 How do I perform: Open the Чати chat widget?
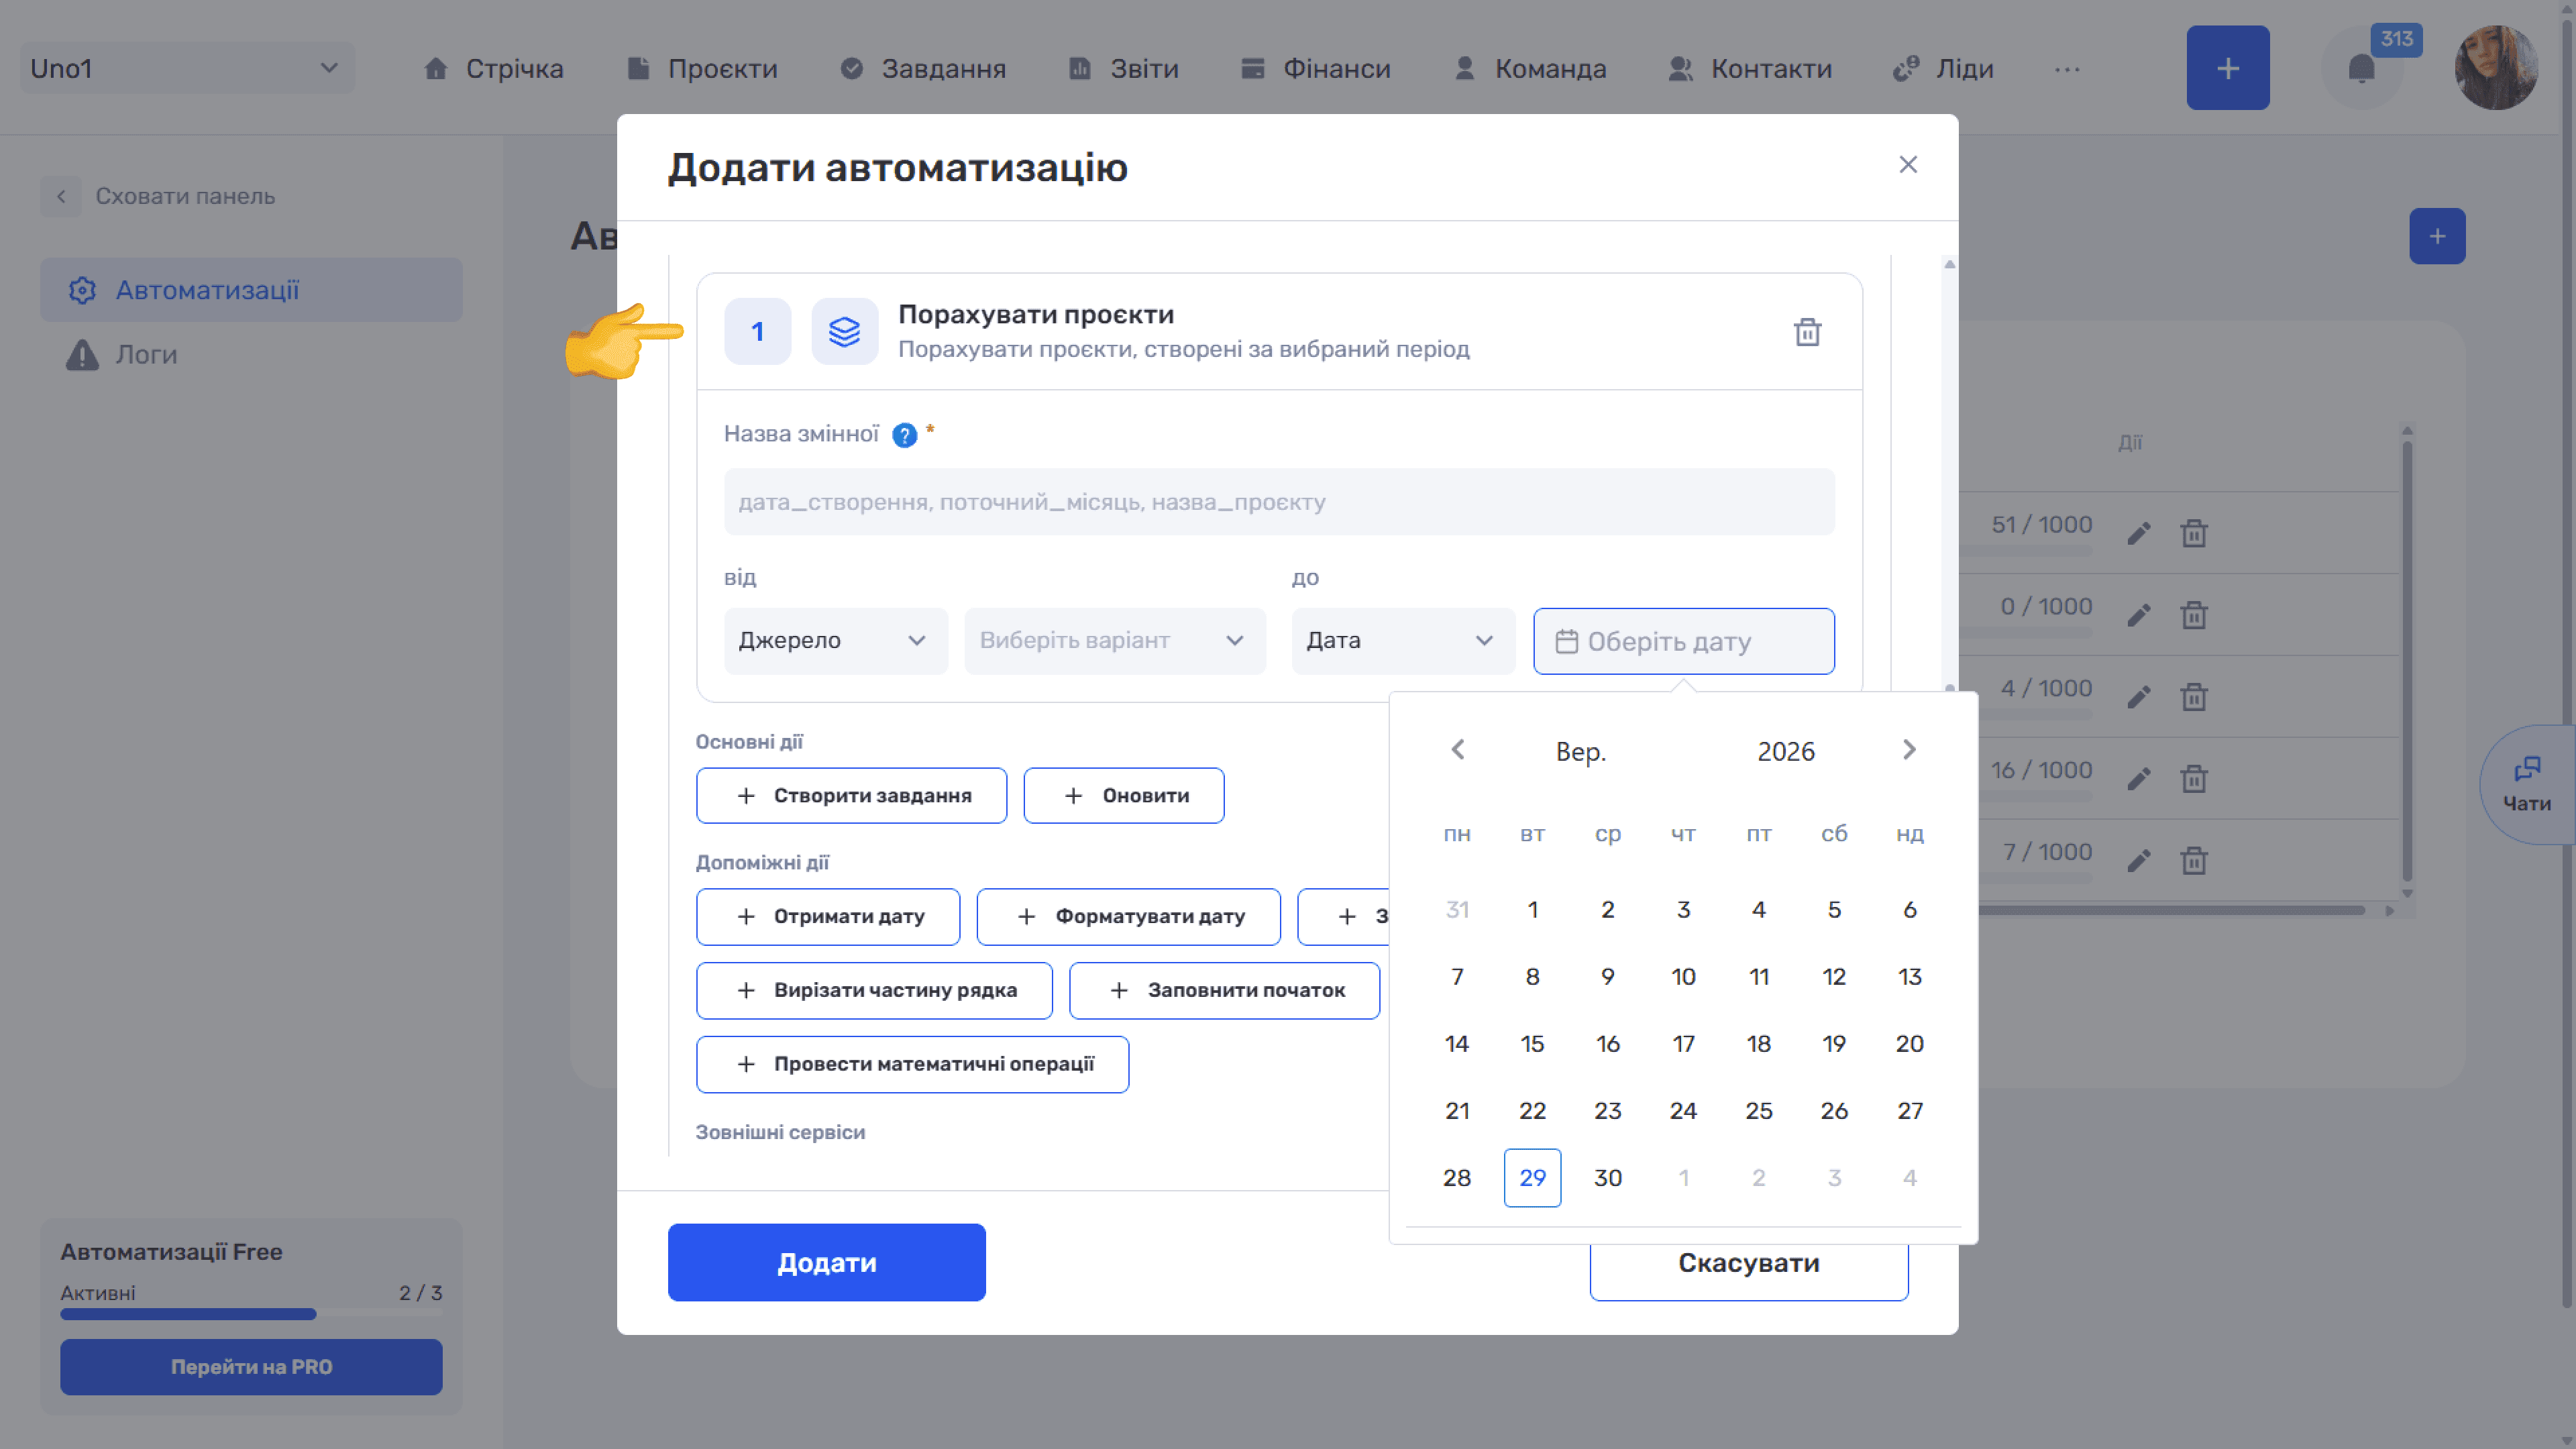tap(2527, 785)
